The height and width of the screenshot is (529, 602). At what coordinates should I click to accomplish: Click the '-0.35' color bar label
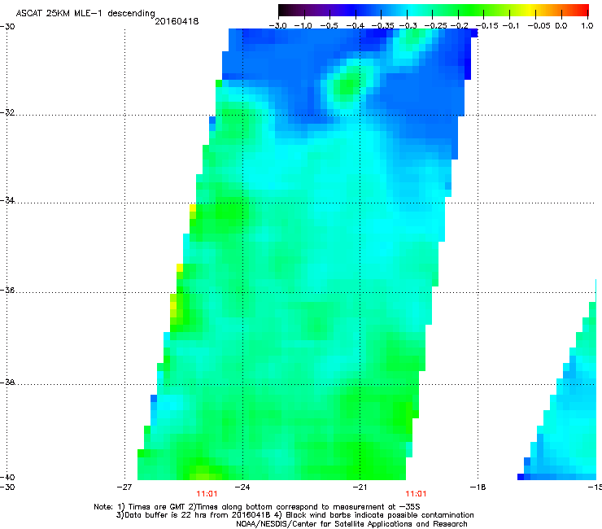tap(383, 26)
